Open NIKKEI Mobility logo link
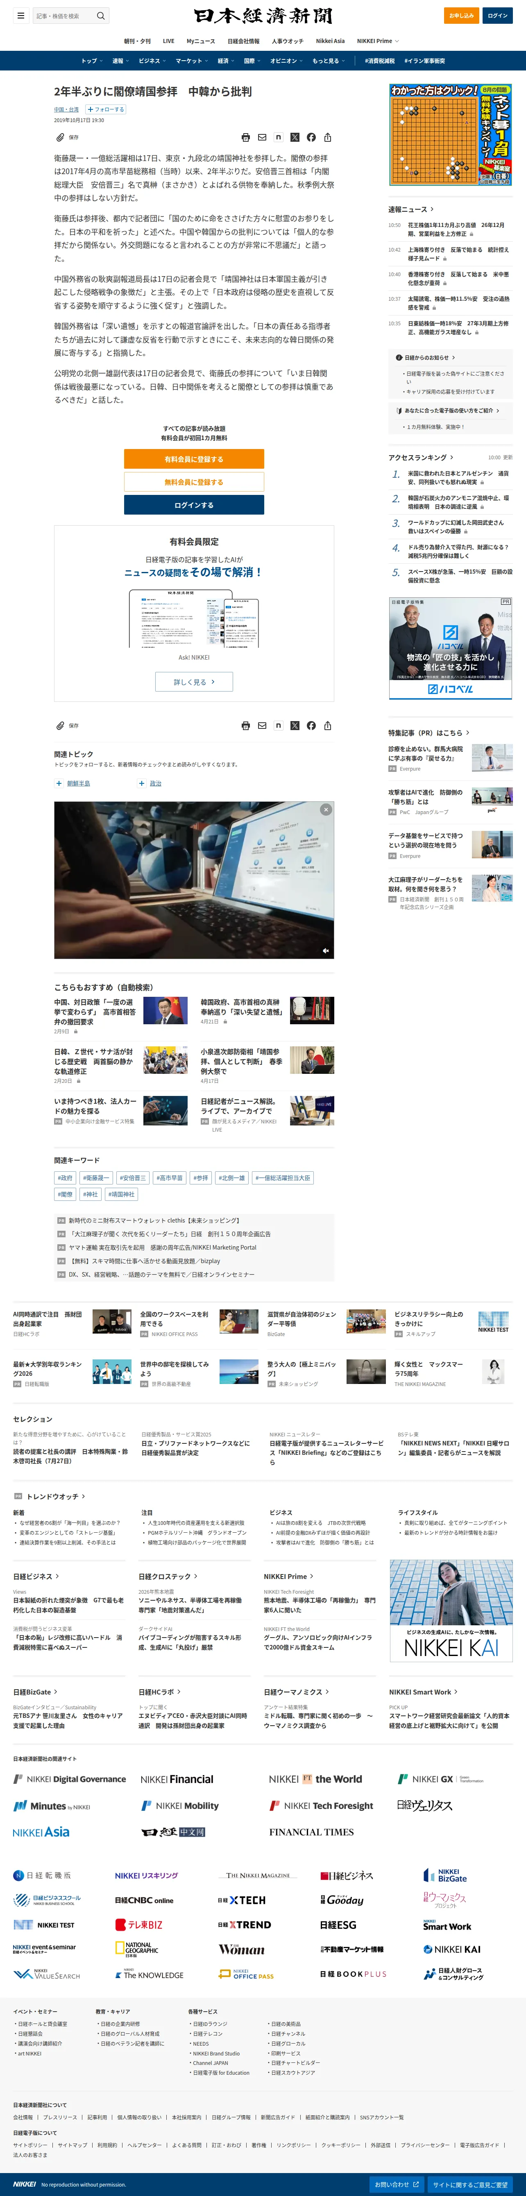Viewport: 526px width, 2196px height. tap(180, 1806)
